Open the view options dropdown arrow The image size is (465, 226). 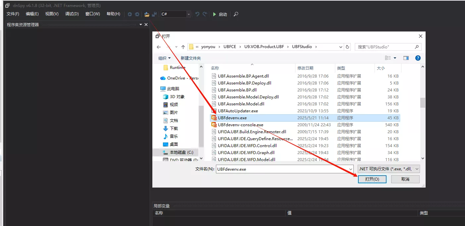[x=395, y=58]
